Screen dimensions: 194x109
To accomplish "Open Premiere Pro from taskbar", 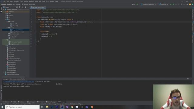I will 57,107.
